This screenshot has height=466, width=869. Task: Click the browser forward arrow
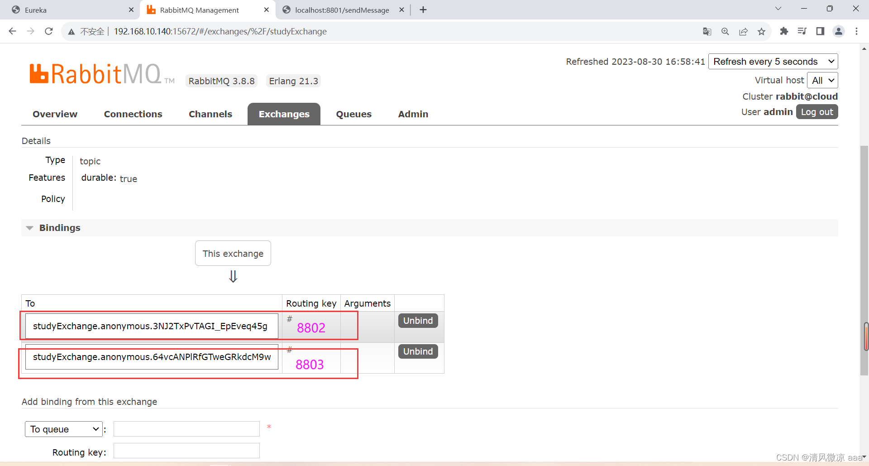point(30,31)
